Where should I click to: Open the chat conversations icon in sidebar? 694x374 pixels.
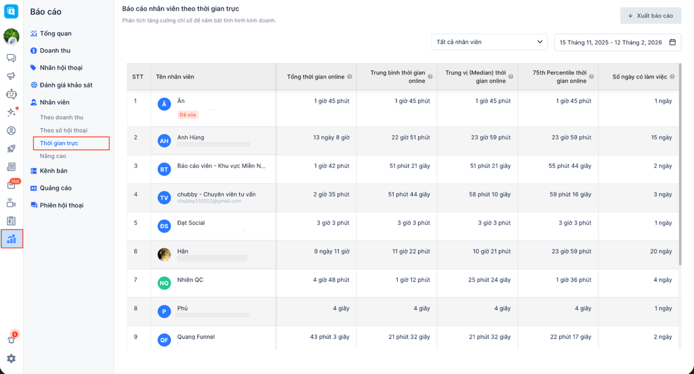click(x=11, y=58)
